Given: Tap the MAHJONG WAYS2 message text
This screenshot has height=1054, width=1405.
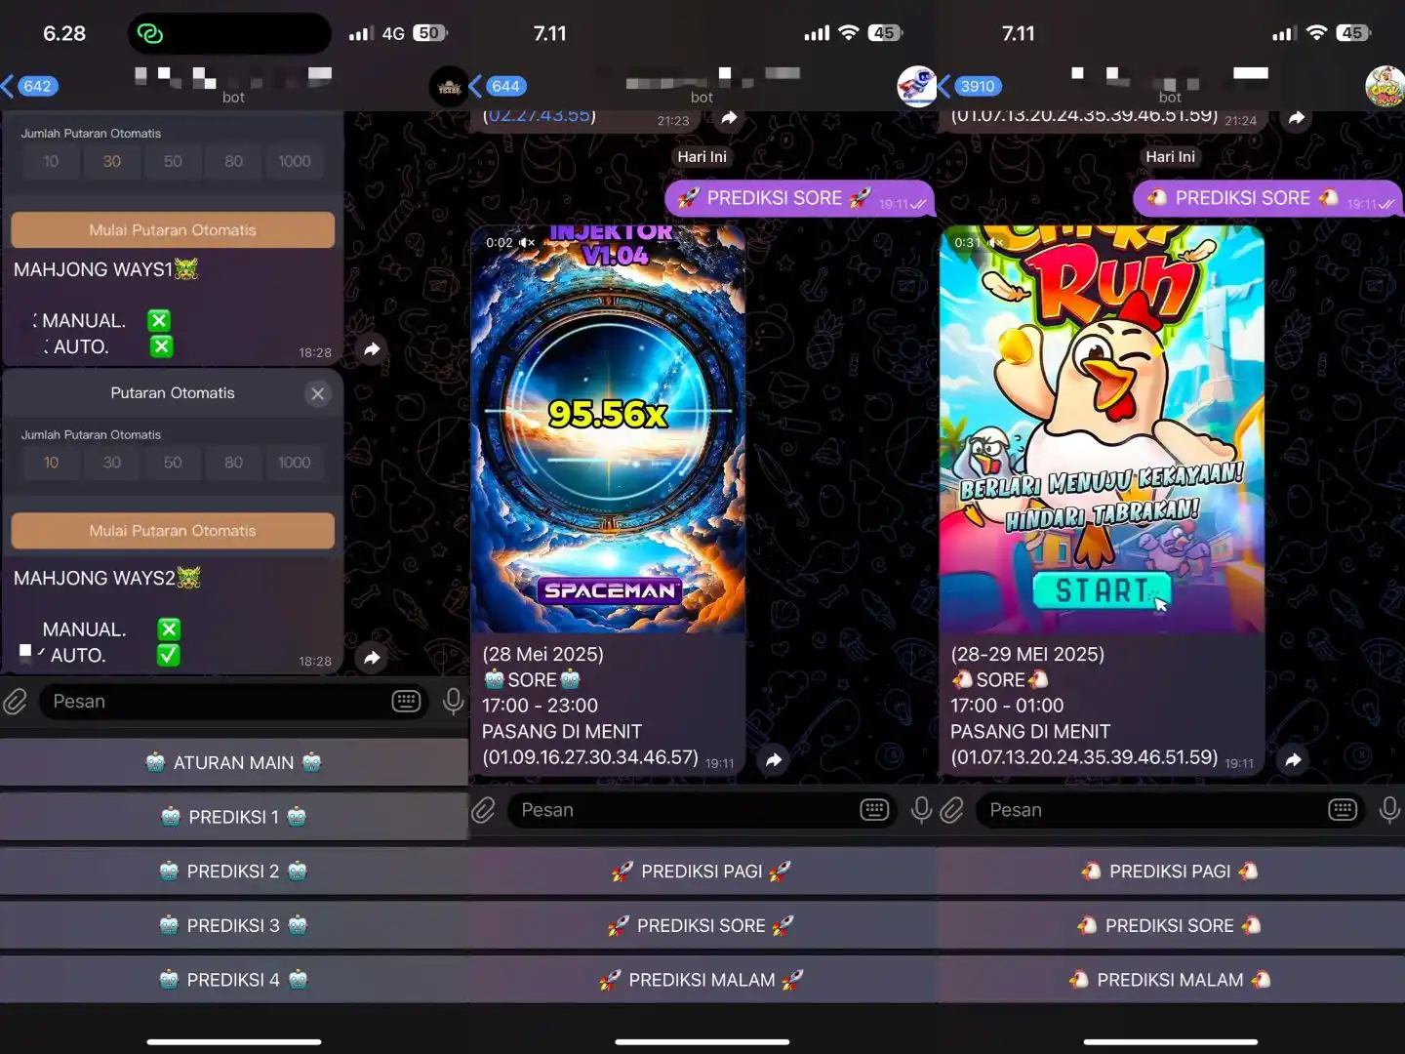Looking at the screenshot, I should point(106,578).
